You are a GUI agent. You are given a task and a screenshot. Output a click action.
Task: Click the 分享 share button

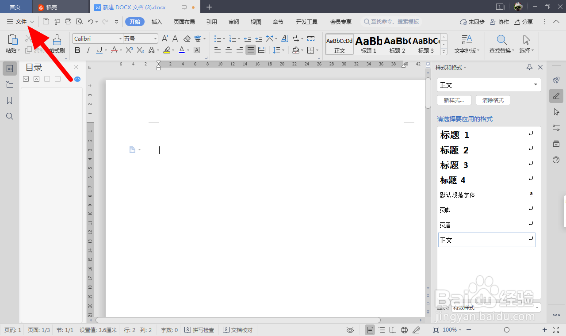[x=524, y=22]
